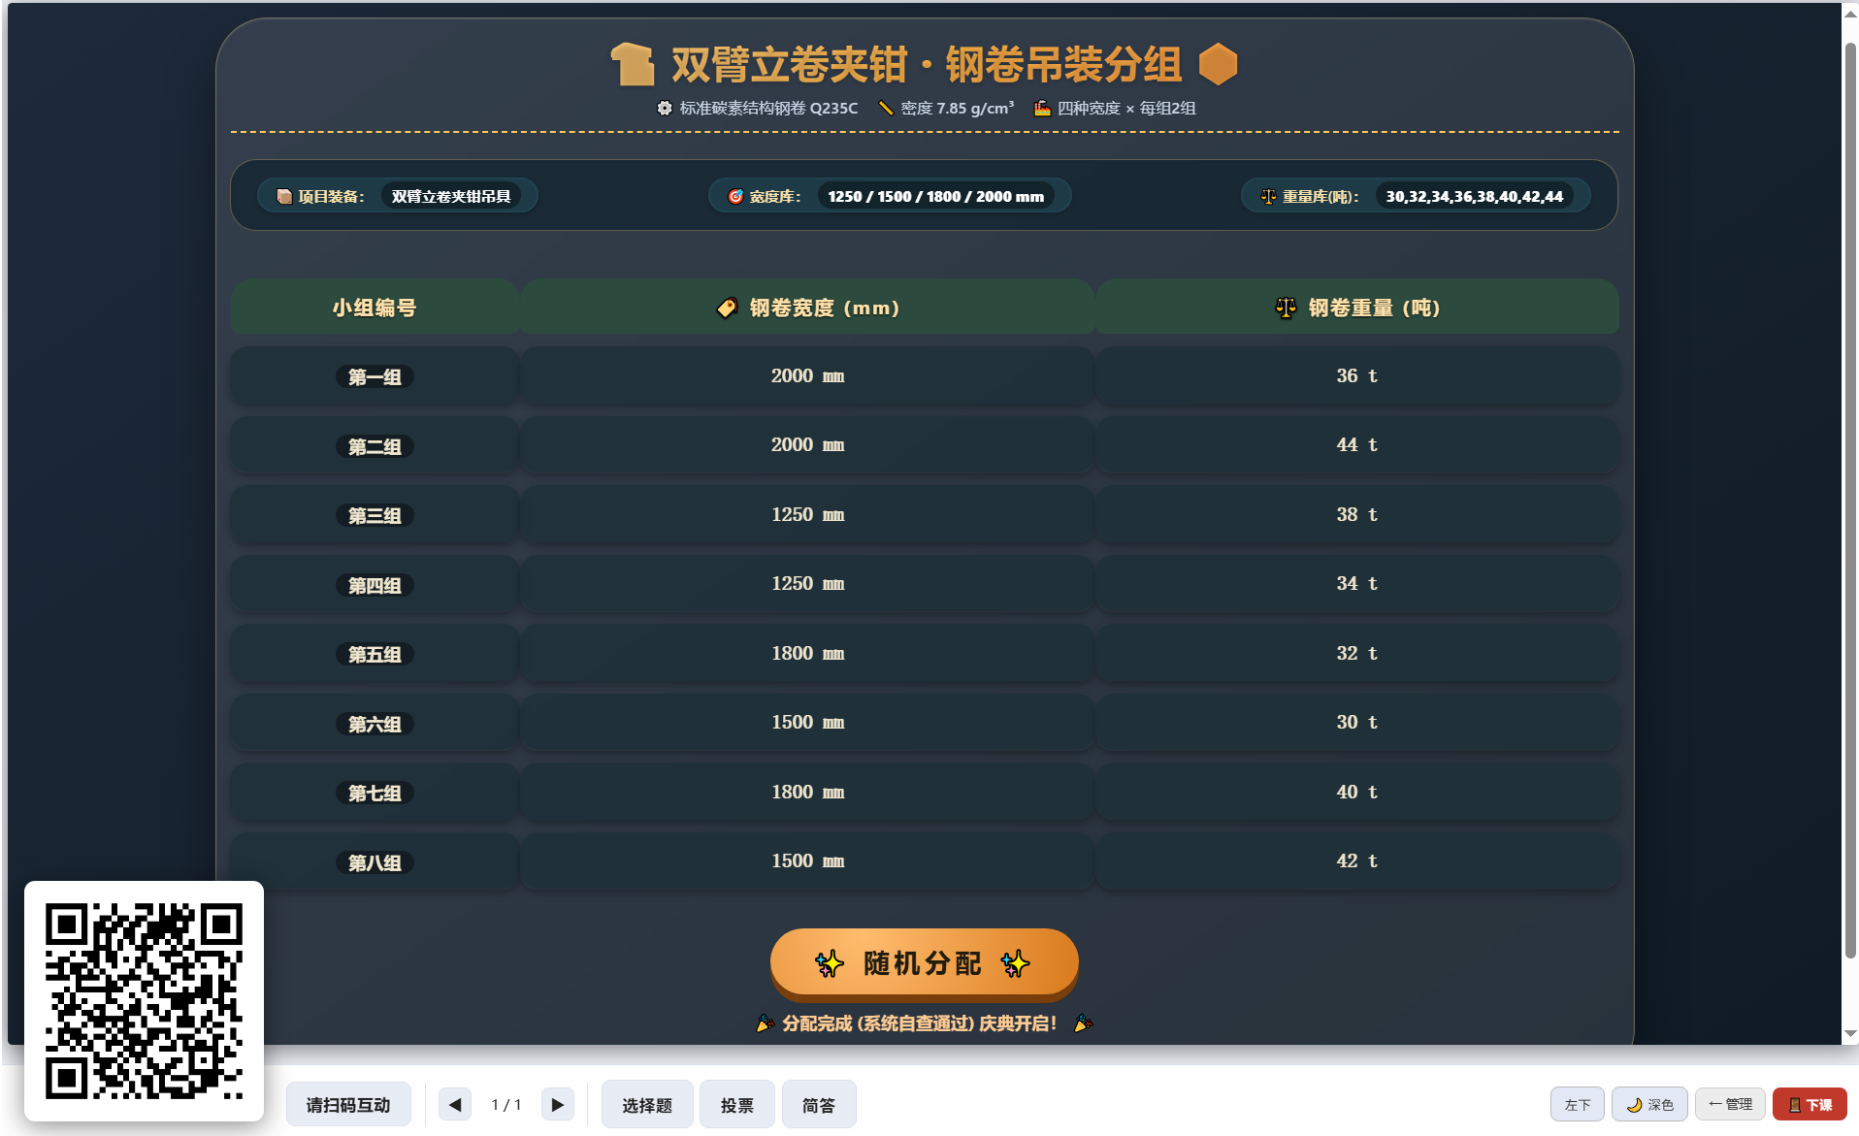
Task: Open the 投票 voting tab
Action: pos(736,1104)
